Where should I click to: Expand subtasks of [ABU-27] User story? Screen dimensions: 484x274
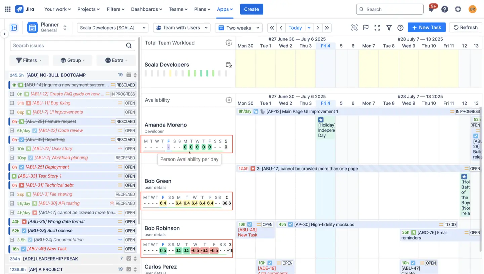tap(12, 148)
